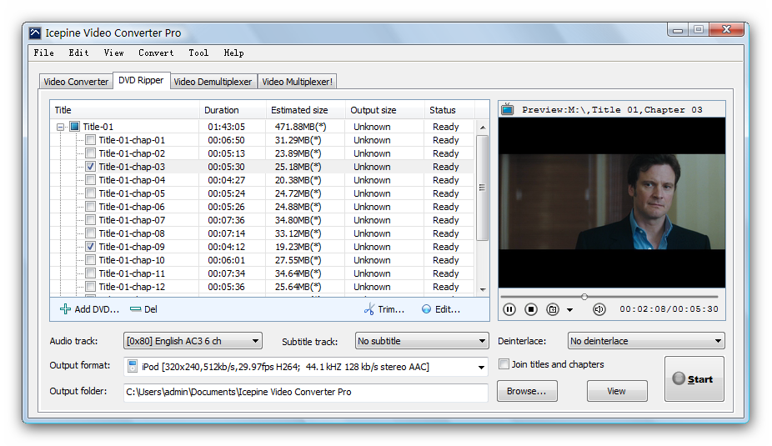Open the Convert menu
Viewport: 772px width, 446px height.
pyautogui.click(x=156, y=53)
